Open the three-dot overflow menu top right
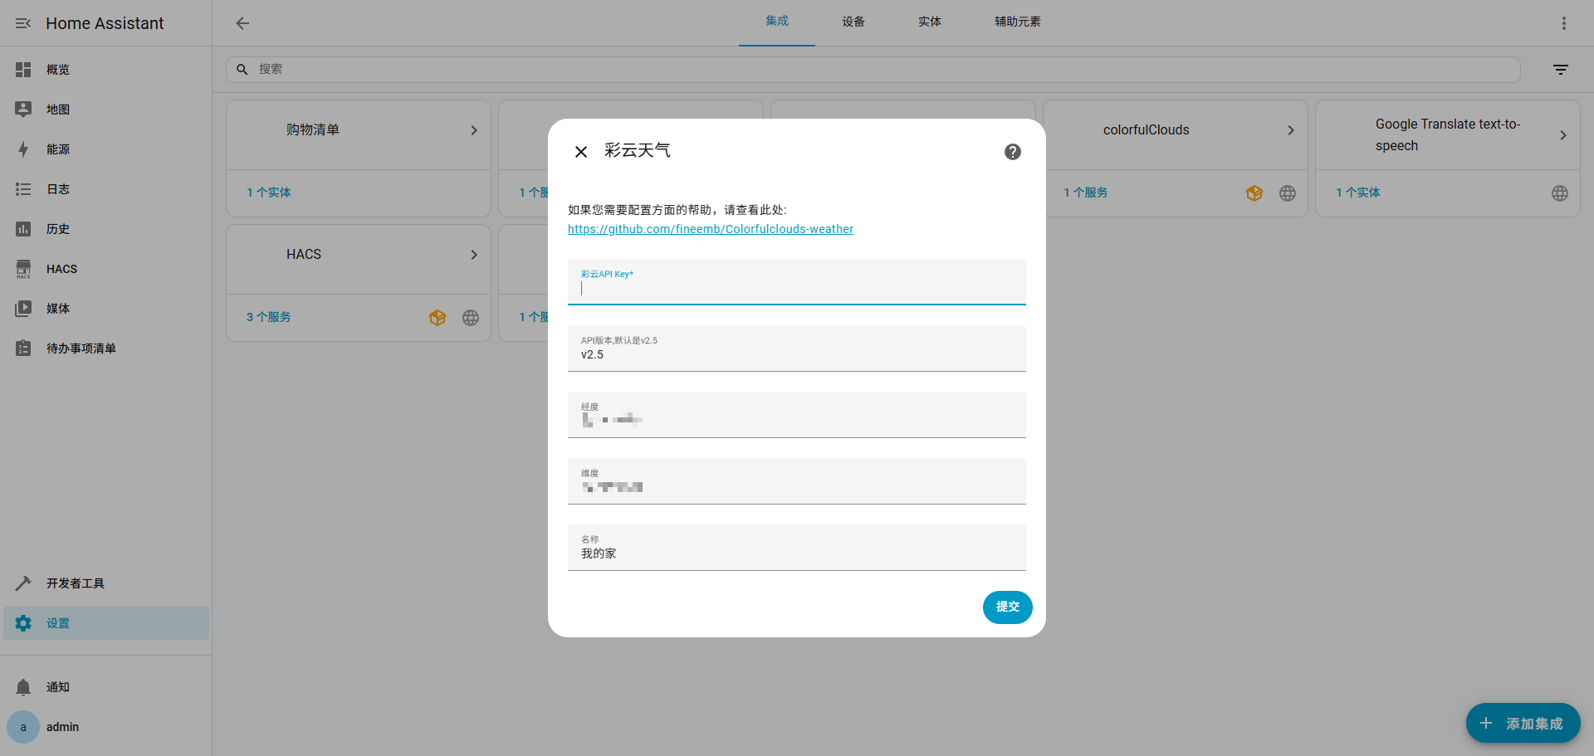Image resolution: width=1594 pixels, height=756 pixels. 1564,22
